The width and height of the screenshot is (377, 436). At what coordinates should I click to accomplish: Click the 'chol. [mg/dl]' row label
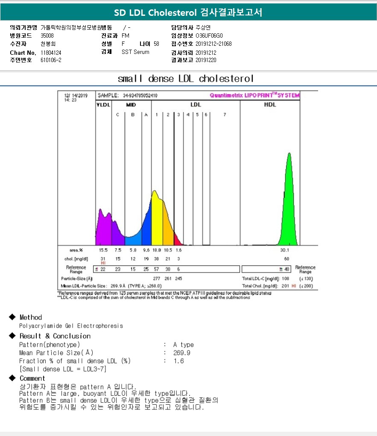76,259
